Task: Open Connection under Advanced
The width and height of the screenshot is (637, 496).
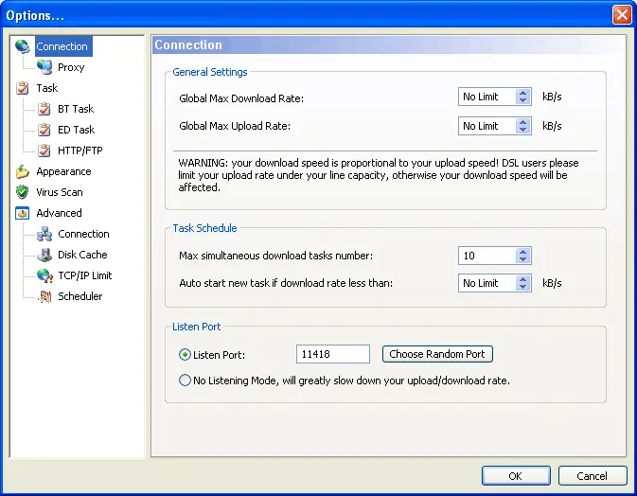Action: tap(83, 234)
